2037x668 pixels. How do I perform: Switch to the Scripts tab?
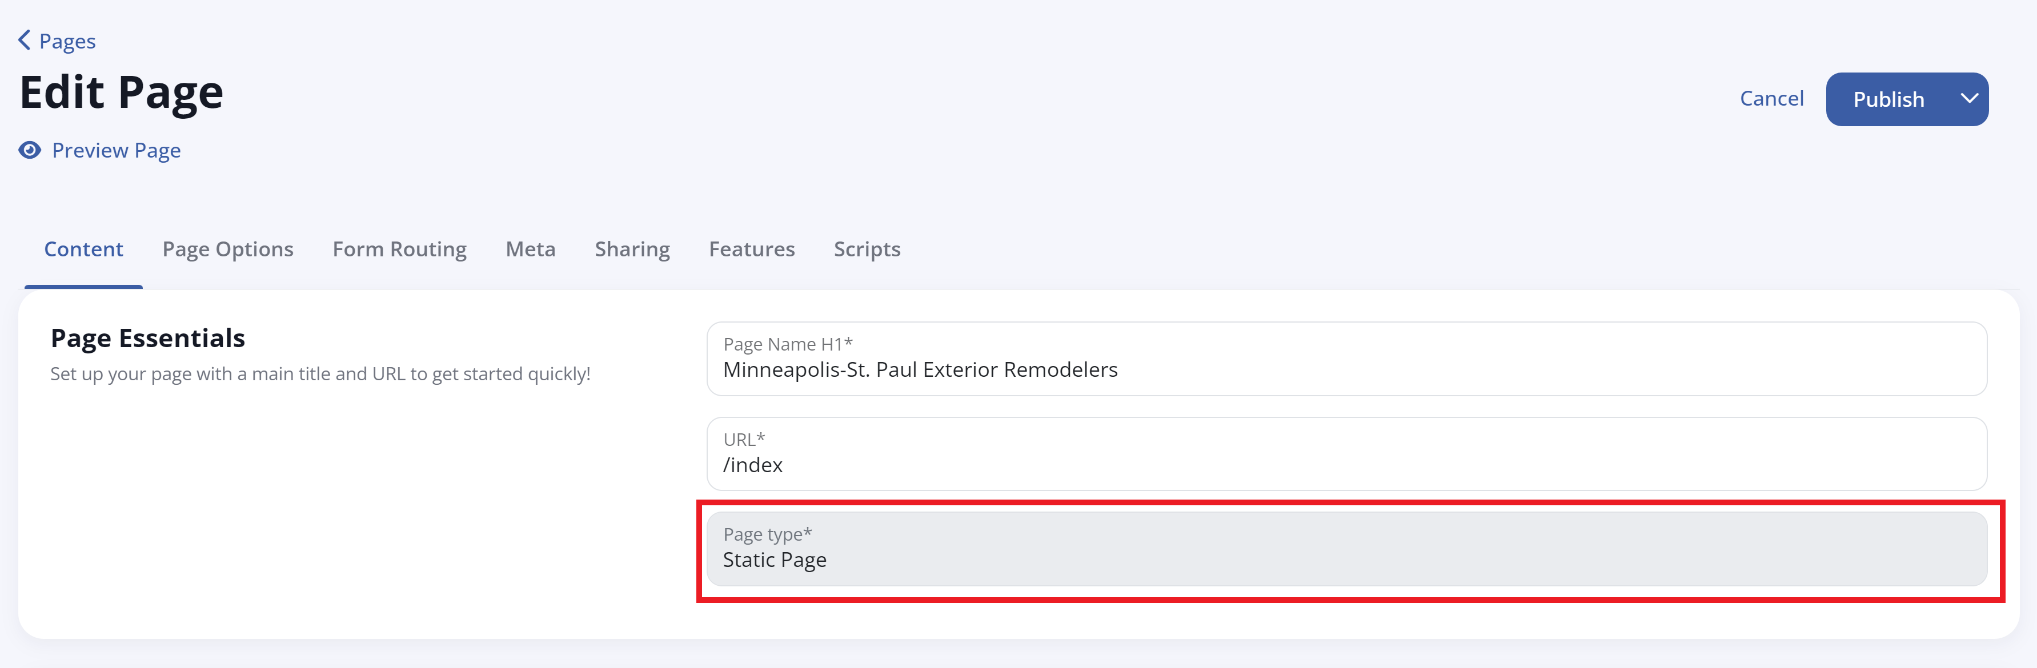pos(867,249)
